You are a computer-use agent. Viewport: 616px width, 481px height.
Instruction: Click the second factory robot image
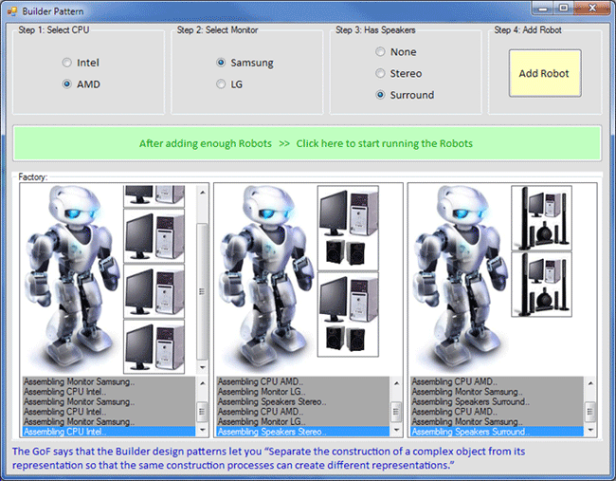pyautogui.click(x=265, y=277)
